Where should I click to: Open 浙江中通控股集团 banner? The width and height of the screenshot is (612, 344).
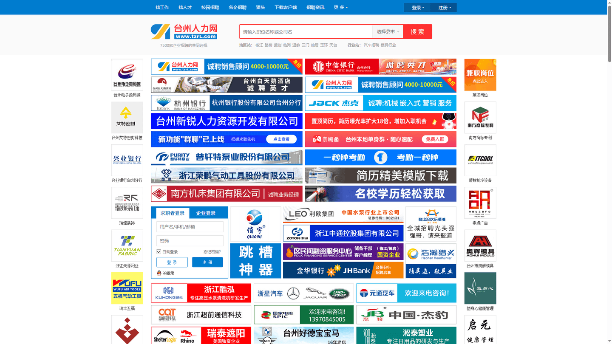pyautogui.click(x=343, y=233)
